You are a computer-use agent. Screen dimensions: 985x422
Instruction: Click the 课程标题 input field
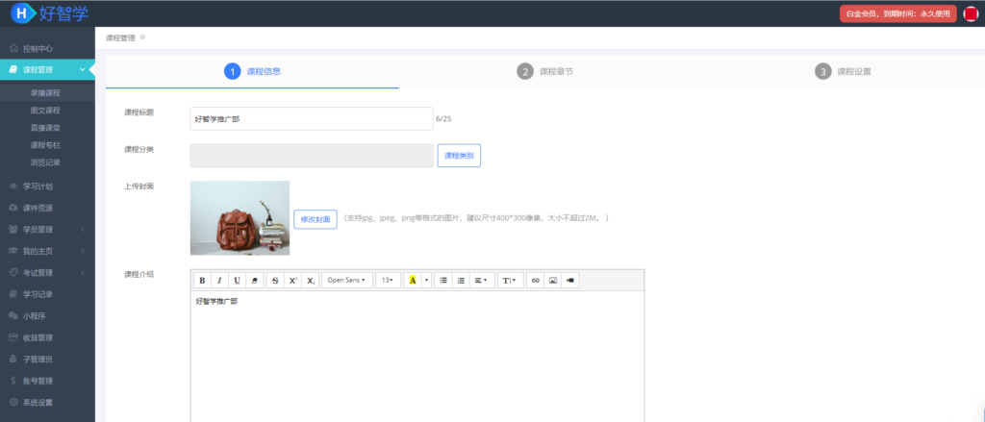click(x=312, y=118)
